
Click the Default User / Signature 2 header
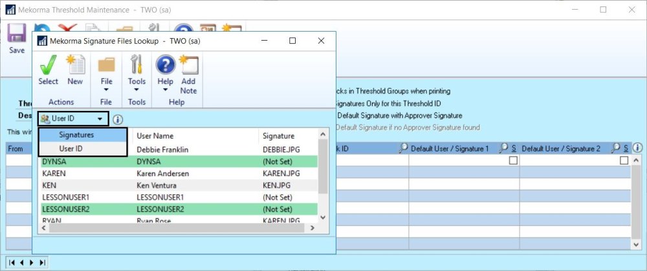[x=561, y=148]
